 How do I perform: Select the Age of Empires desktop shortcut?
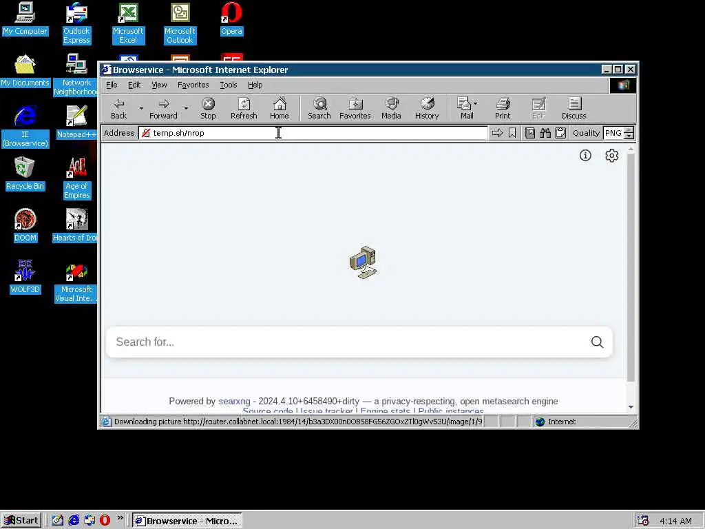[77, 178]
